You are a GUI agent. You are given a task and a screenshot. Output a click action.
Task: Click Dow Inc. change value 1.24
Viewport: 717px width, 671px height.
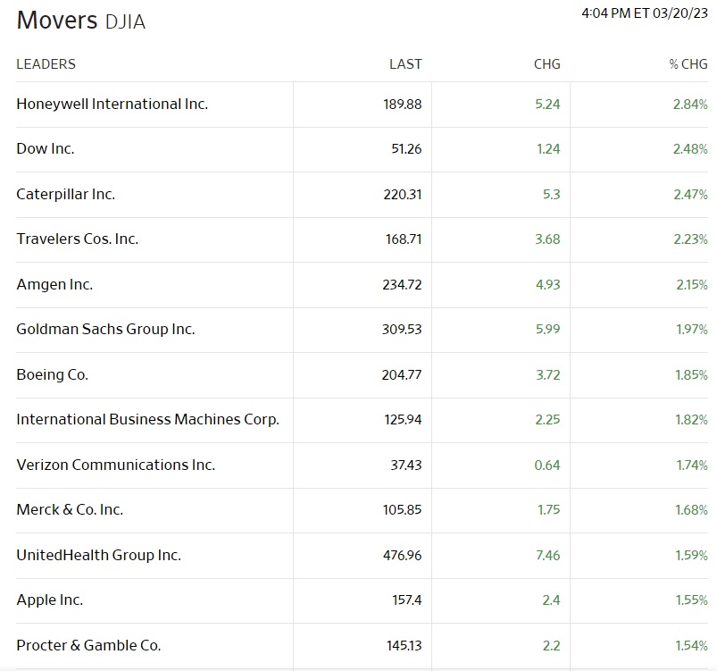click(548, 149)
